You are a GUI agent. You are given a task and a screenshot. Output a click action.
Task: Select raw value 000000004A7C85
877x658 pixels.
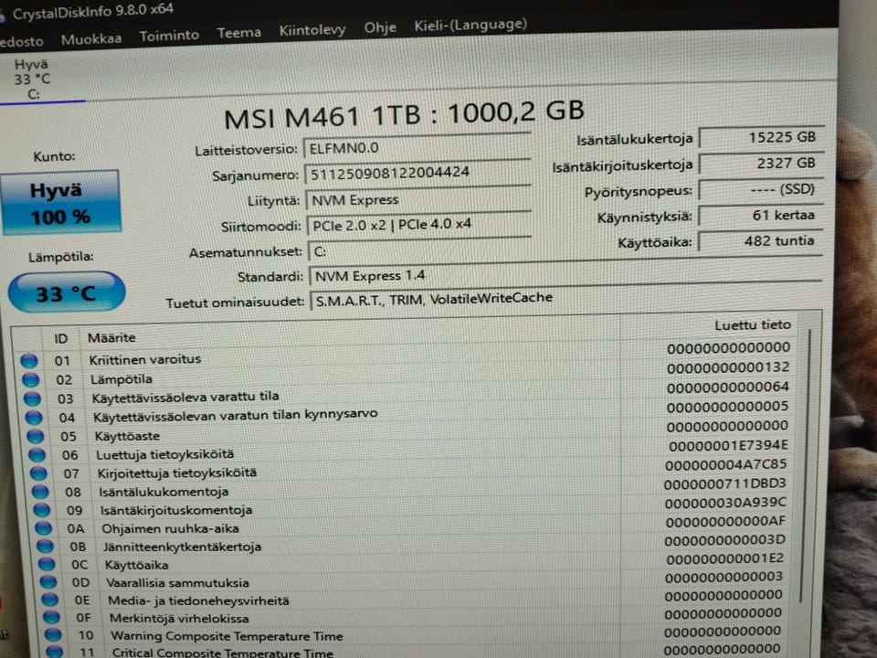726,464
